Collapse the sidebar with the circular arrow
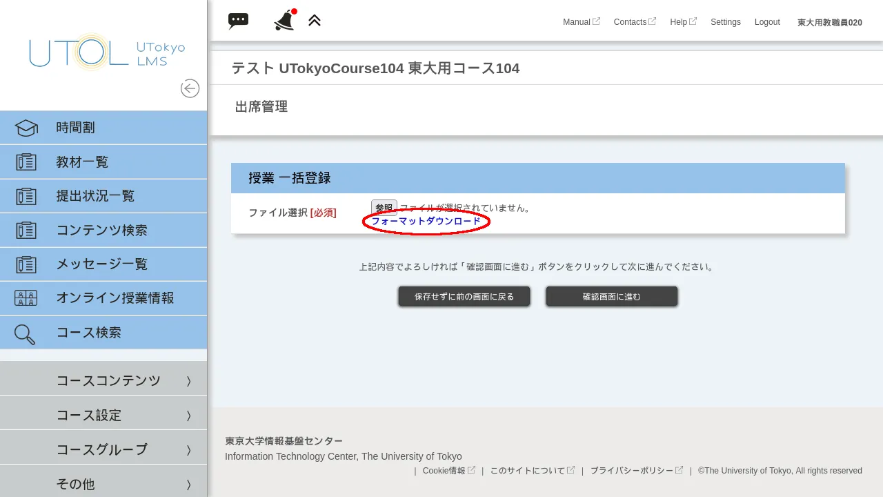The image size is (883, 497). click(x=190, y=88)
